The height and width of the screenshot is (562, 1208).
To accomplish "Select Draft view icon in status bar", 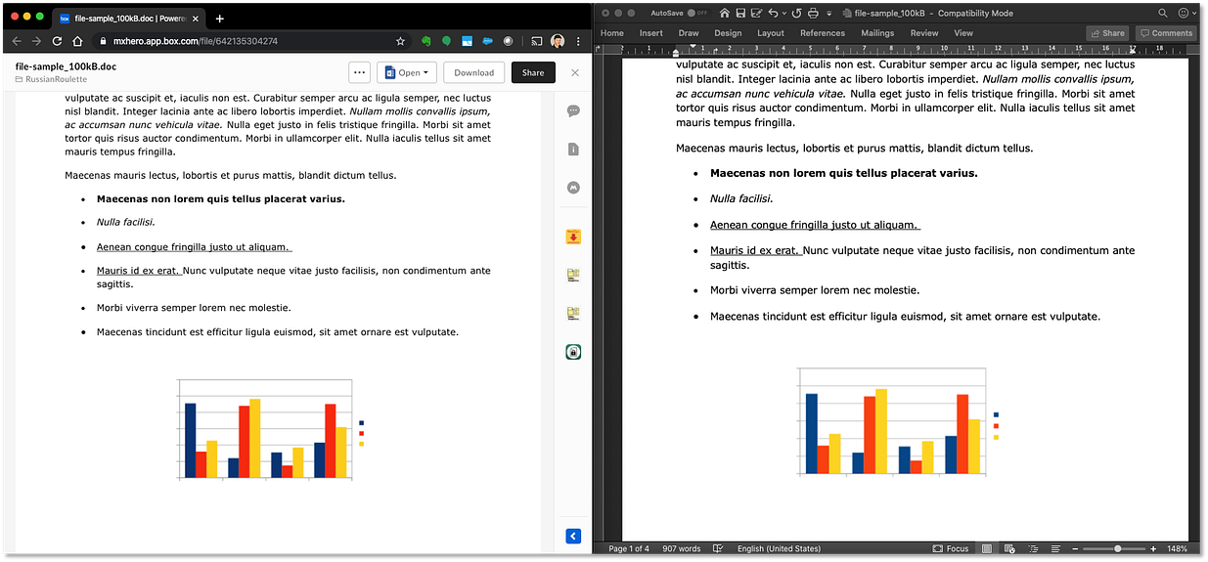I will pos(1054,549).
